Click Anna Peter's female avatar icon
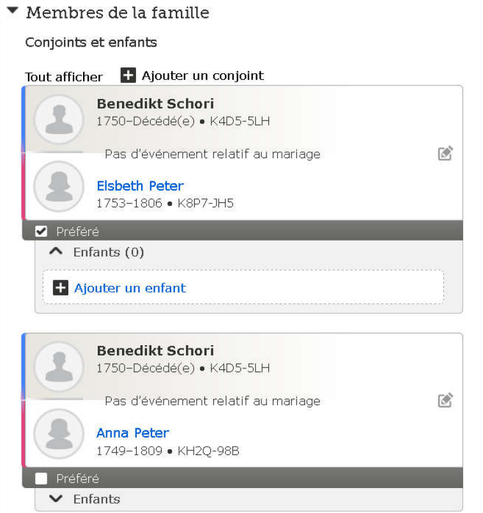The height and width of the screenshot is (513, 483). click(59, 434)
